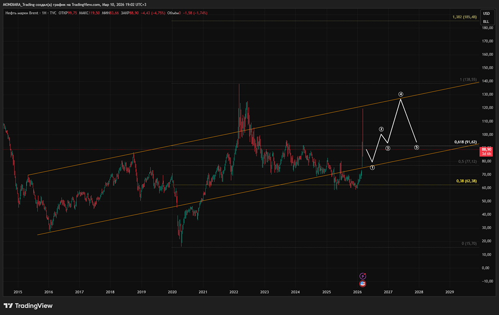Click the 2024 label on time axis

[295, 292]
